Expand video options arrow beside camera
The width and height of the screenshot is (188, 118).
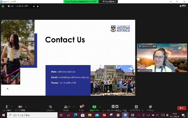coord(26,107)
